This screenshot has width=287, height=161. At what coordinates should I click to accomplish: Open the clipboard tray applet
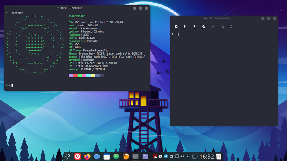pyautogui.click(x=171, y=157)
